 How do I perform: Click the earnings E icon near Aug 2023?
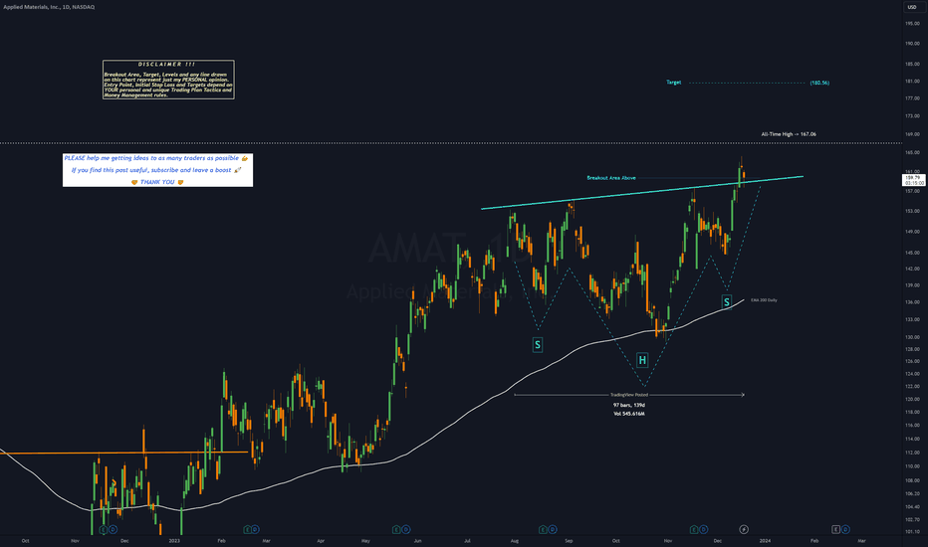point(543,529)
